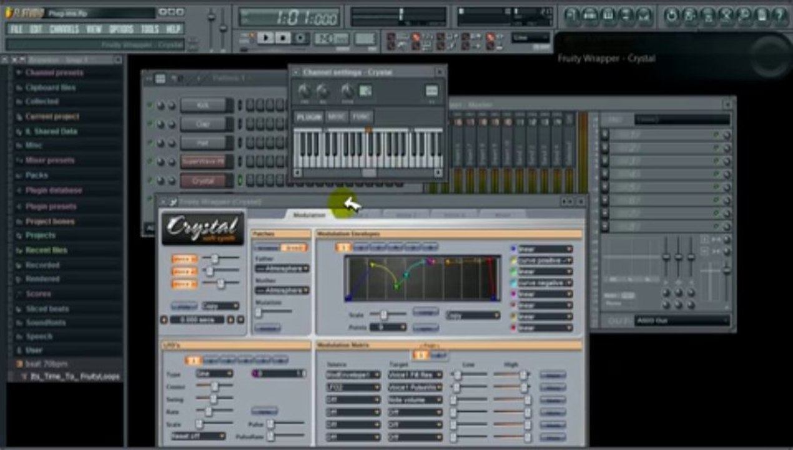Open the Mixer presets browser folder

(50, 160)
